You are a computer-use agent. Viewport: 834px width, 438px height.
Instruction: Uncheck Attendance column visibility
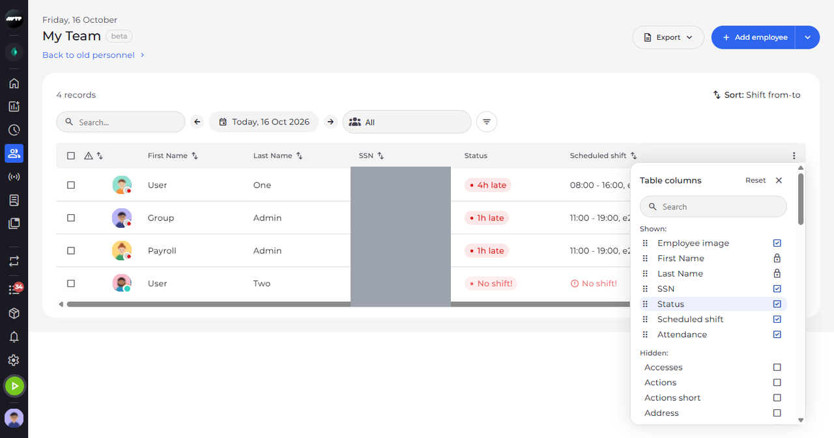777,335
